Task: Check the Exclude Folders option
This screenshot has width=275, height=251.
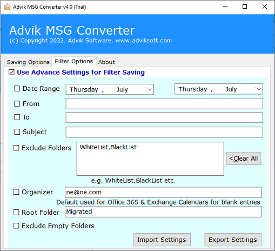Action: (x=16, y=148)
